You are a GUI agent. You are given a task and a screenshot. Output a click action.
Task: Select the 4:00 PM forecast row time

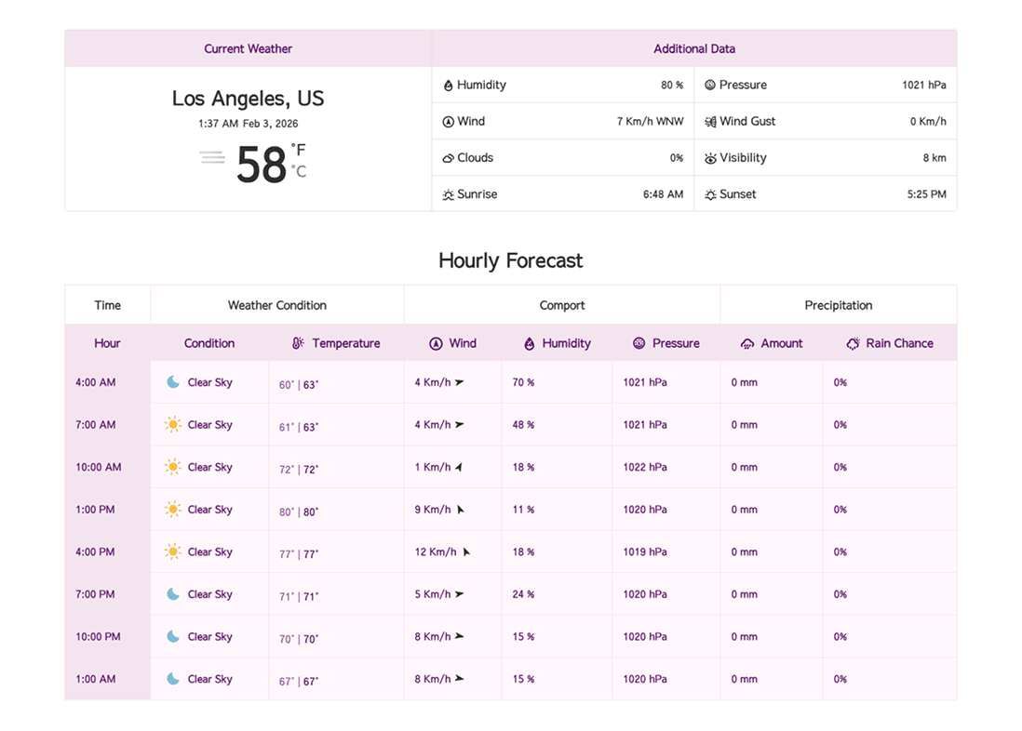pyautogui.click(x=95, y=552)
